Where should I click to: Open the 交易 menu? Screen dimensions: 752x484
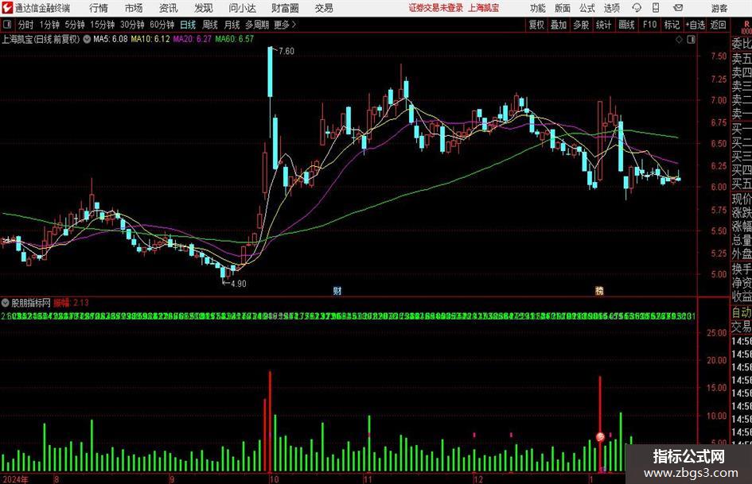tap(324, 8)
